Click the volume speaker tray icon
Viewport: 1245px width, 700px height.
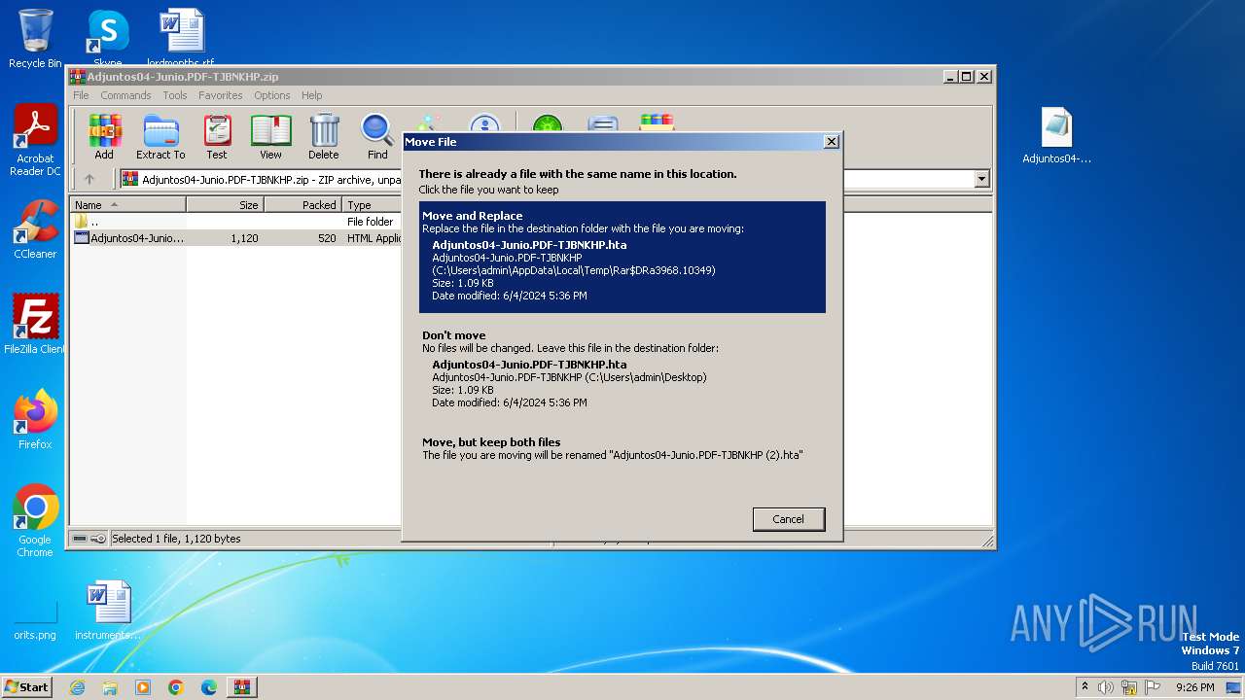point(1106,687)
